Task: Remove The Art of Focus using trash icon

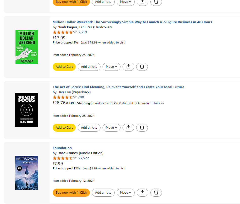Action: pos(142,128)
